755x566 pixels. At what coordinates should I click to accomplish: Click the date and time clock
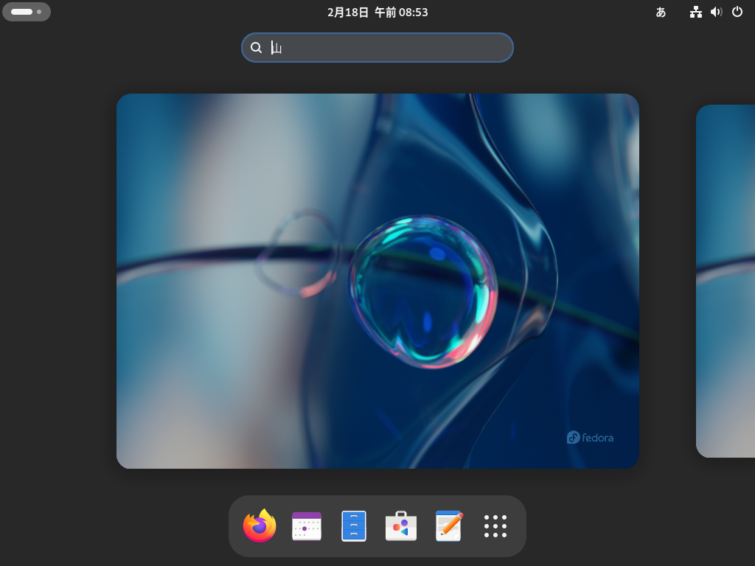click(x=377, y=12)
